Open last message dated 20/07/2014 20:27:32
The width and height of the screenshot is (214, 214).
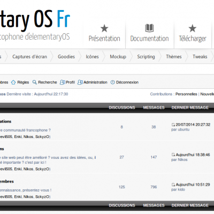click(x=193, y=125)
